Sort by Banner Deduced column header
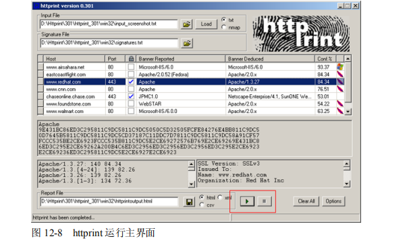Viewport: 407px width, 247px height. (x=270, y=59)
